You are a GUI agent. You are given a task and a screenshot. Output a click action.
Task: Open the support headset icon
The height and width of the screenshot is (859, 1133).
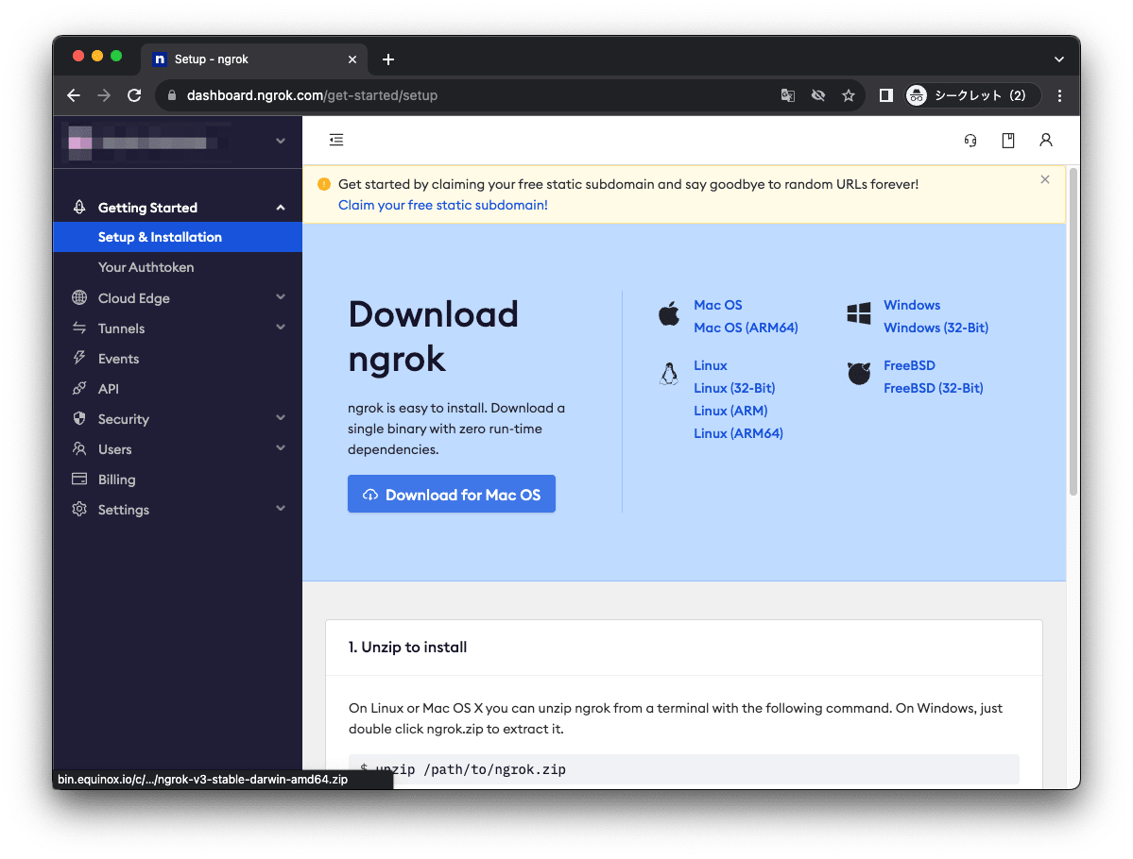pos(970,140)
